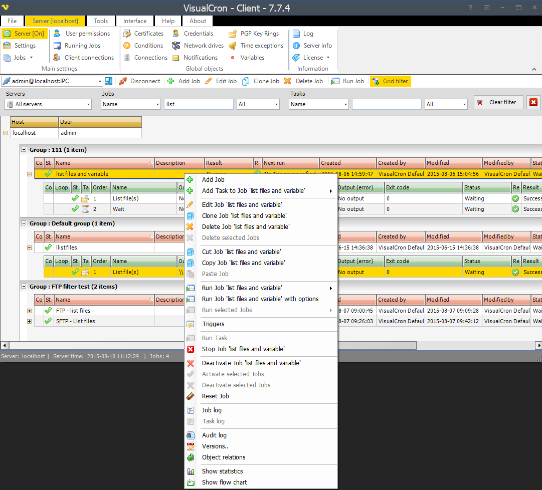Click the Settings icon in Main settings
This screenshot has width=542, height=490.
click(x=7, y=46)
